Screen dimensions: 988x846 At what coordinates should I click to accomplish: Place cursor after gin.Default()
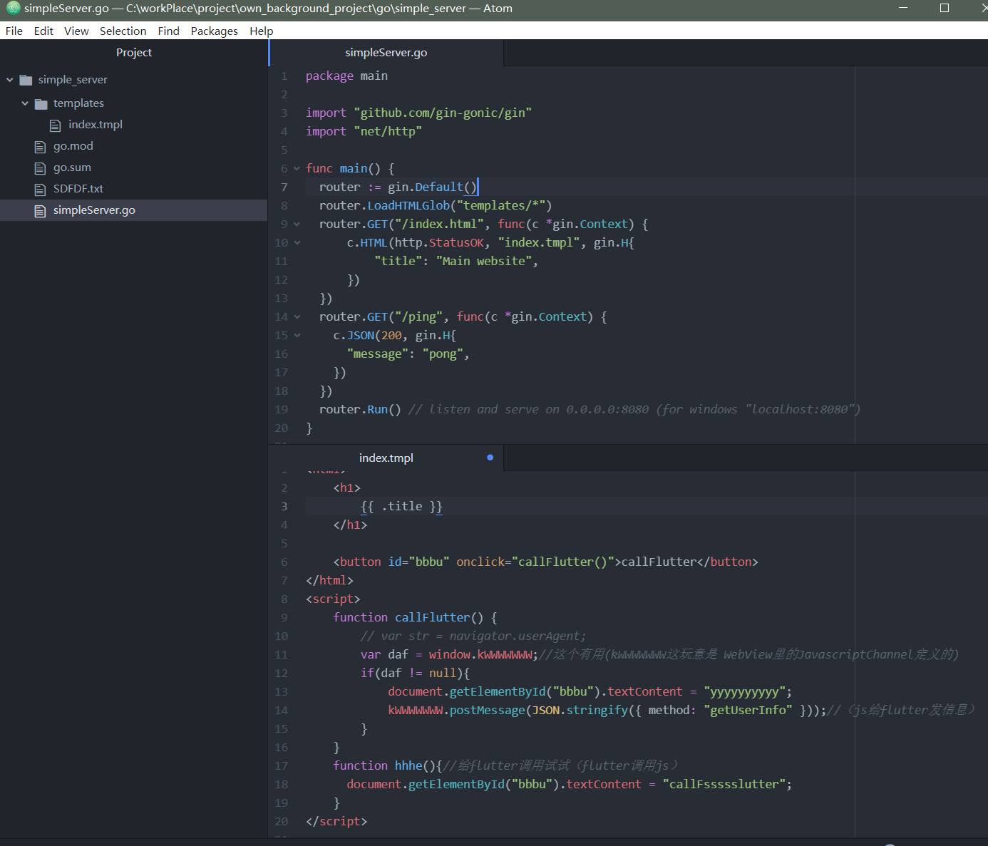478,187
